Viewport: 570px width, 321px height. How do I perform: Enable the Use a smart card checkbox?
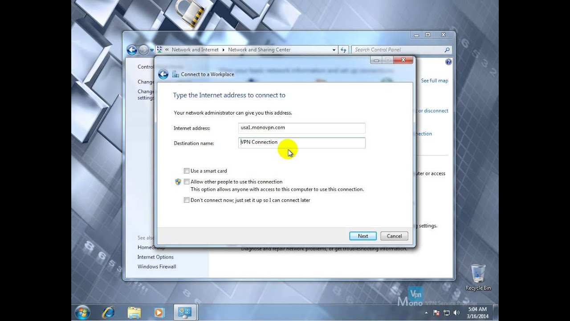point(187,171)
